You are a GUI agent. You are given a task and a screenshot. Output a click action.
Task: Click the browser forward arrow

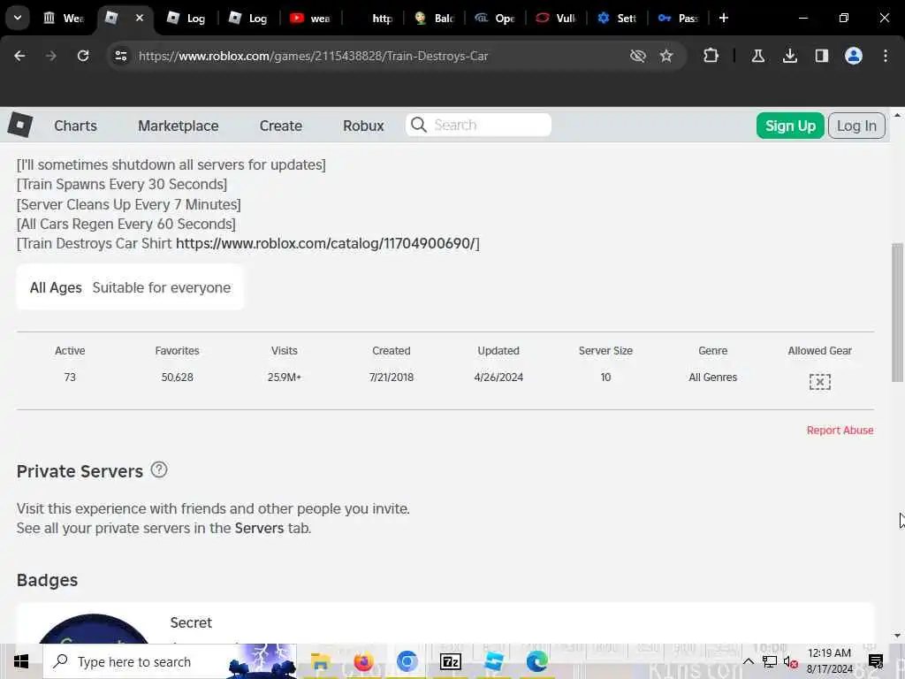tap(50, 56)
